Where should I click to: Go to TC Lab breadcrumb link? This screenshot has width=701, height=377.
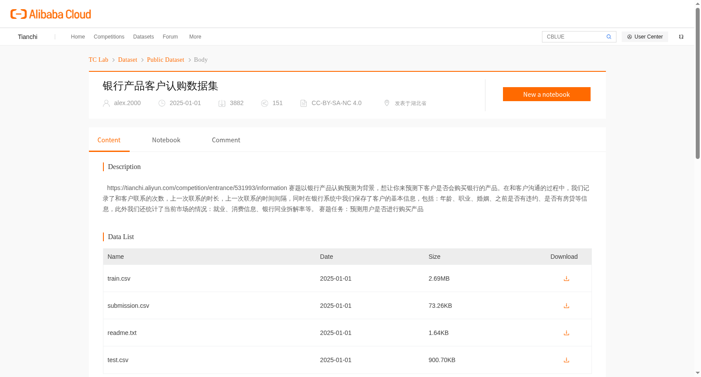[x=99, y=60]
